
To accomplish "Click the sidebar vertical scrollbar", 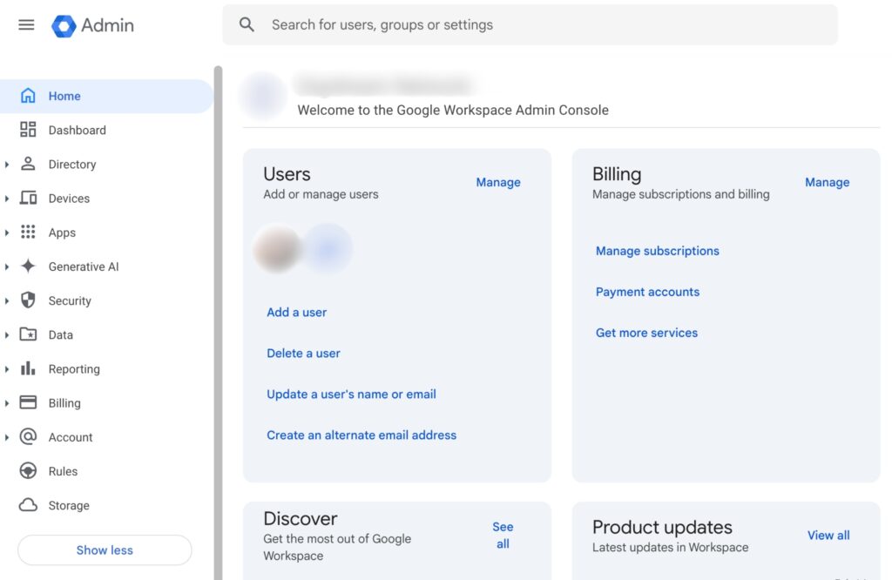I will [218, 323].
